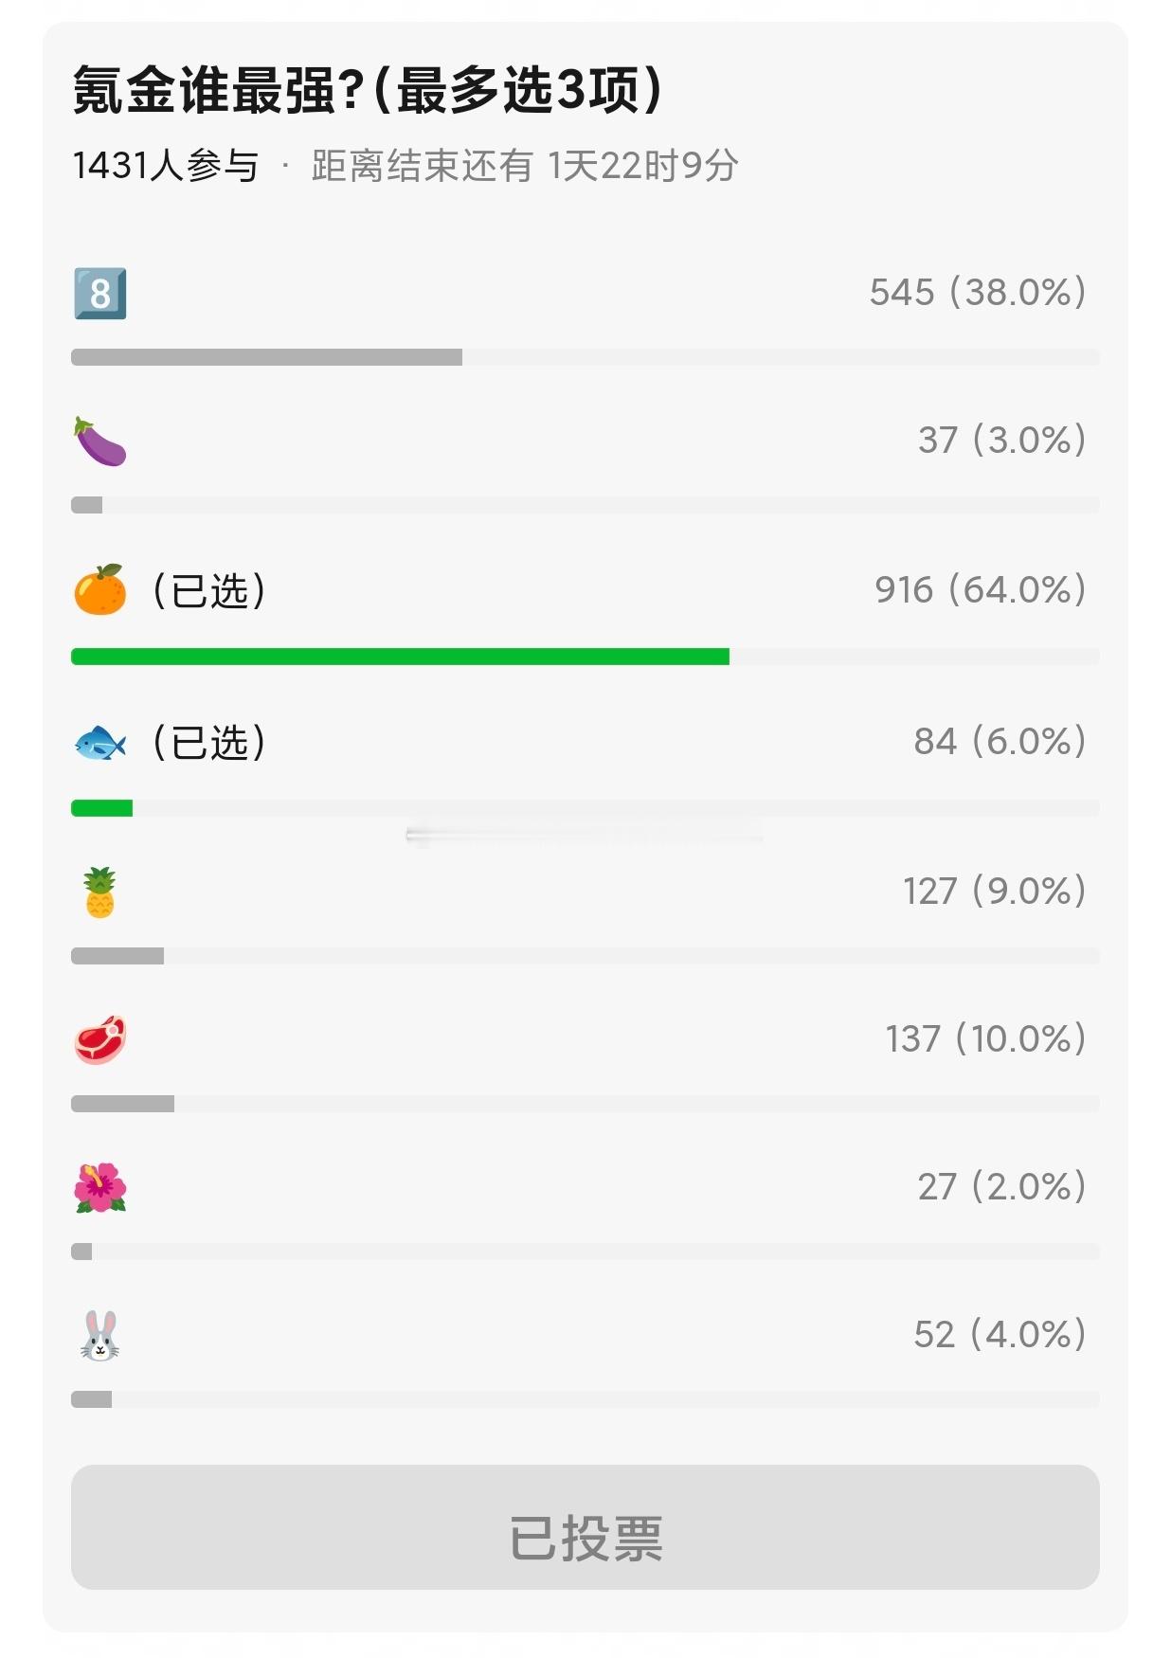
Task: Click the 916 (64.0%) vote count
Action: click(x=980, y=589)
